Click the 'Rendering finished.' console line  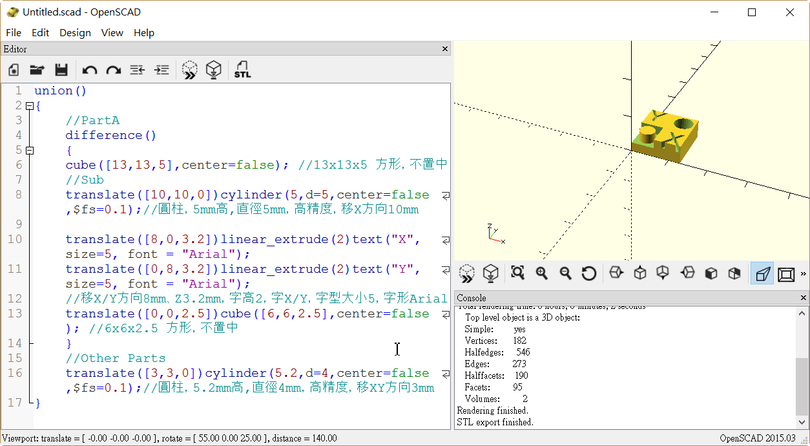[492, 410]
